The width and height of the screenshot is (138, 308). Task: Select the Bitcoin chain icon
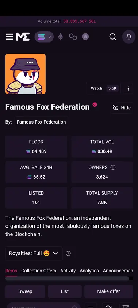[85, 37]
